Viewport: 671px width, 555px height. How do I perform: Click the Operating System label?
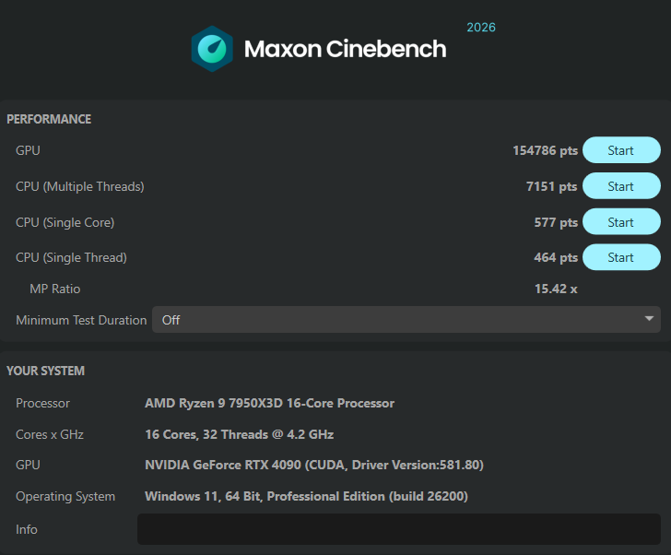coord(65,496)
